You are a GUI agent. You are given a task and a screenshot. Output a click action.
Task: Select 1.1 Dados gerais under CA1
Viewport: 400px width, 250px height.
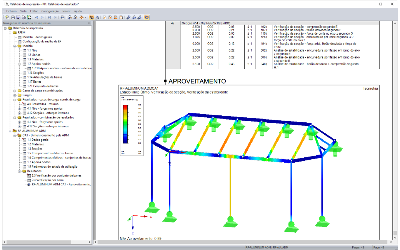click(x=38, y=140)
